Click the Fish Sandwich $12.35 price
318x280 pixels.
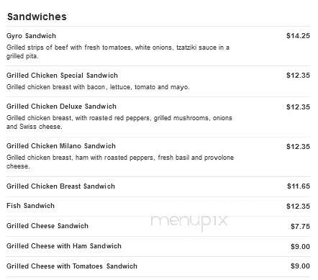pos(298,206)
